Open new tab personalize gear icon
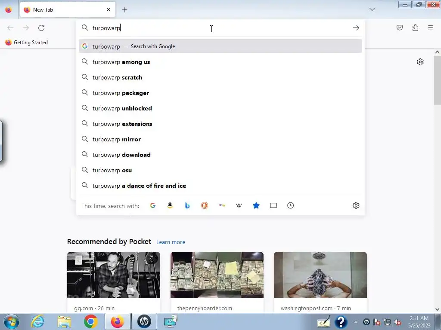Screen dimensions: 441x330 [420, 62]
